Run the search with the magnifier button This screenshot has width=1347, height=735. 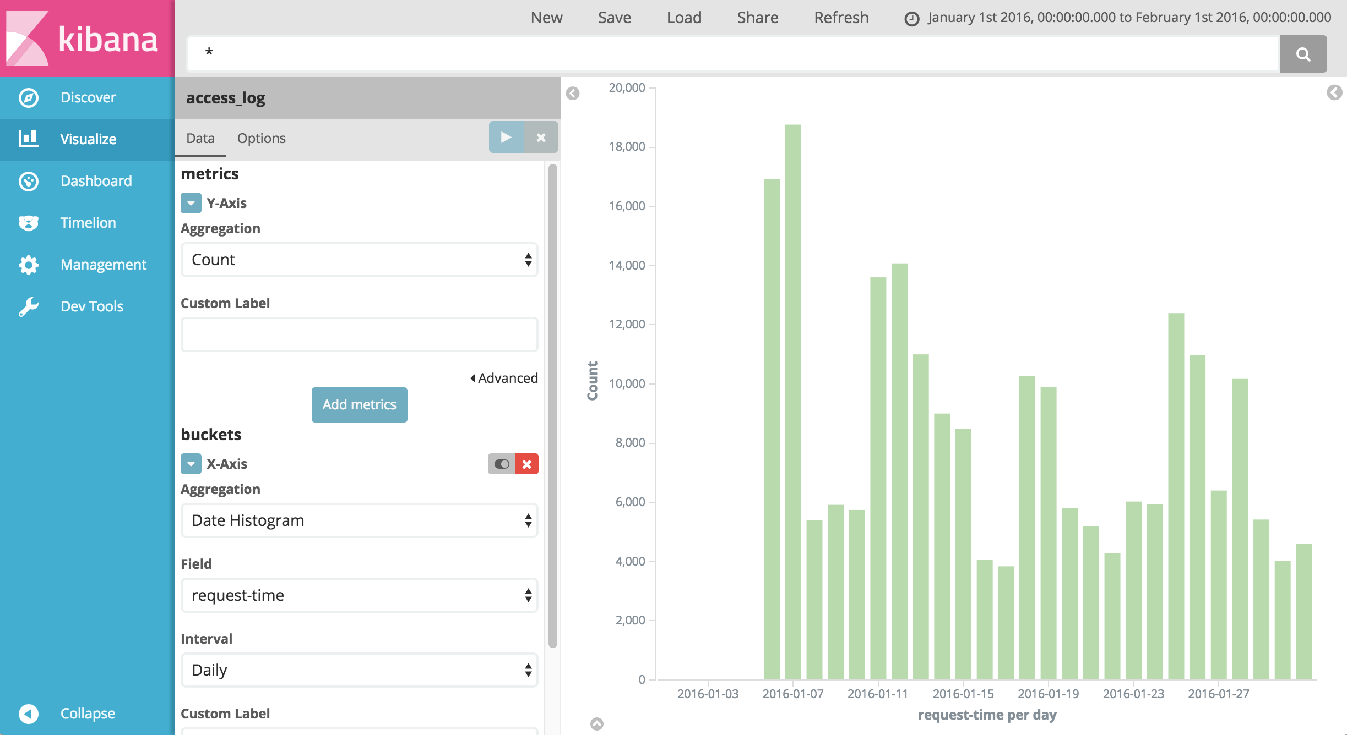[1303, 53]
